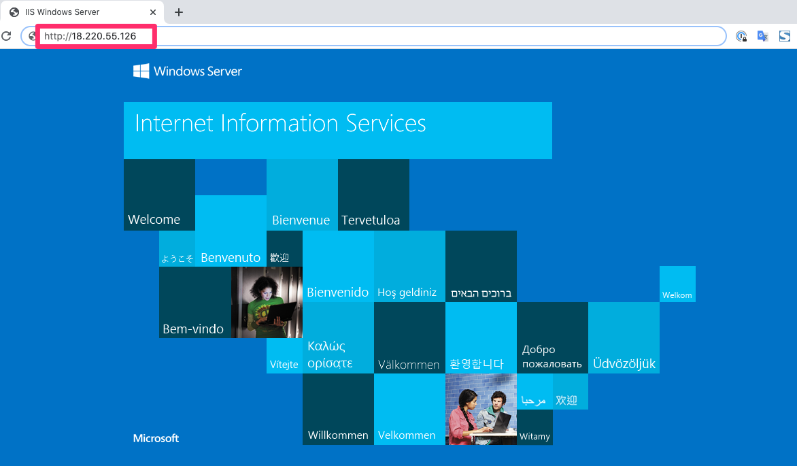The width and height of the screenshot is (797, 466).
Task: Click the Microsoft logo at the bottom
Action: 156,438
